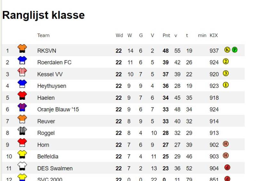Click the red d badge for DES Swalmen

point(227,168)
